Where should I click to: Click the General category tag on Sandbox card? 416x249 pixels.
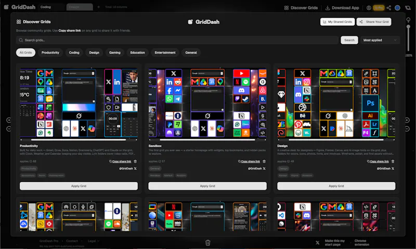tap(155, 168)
